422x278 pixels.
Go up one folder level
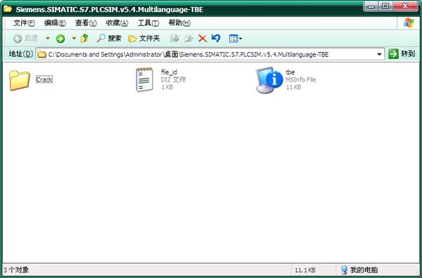pos(84,39)
